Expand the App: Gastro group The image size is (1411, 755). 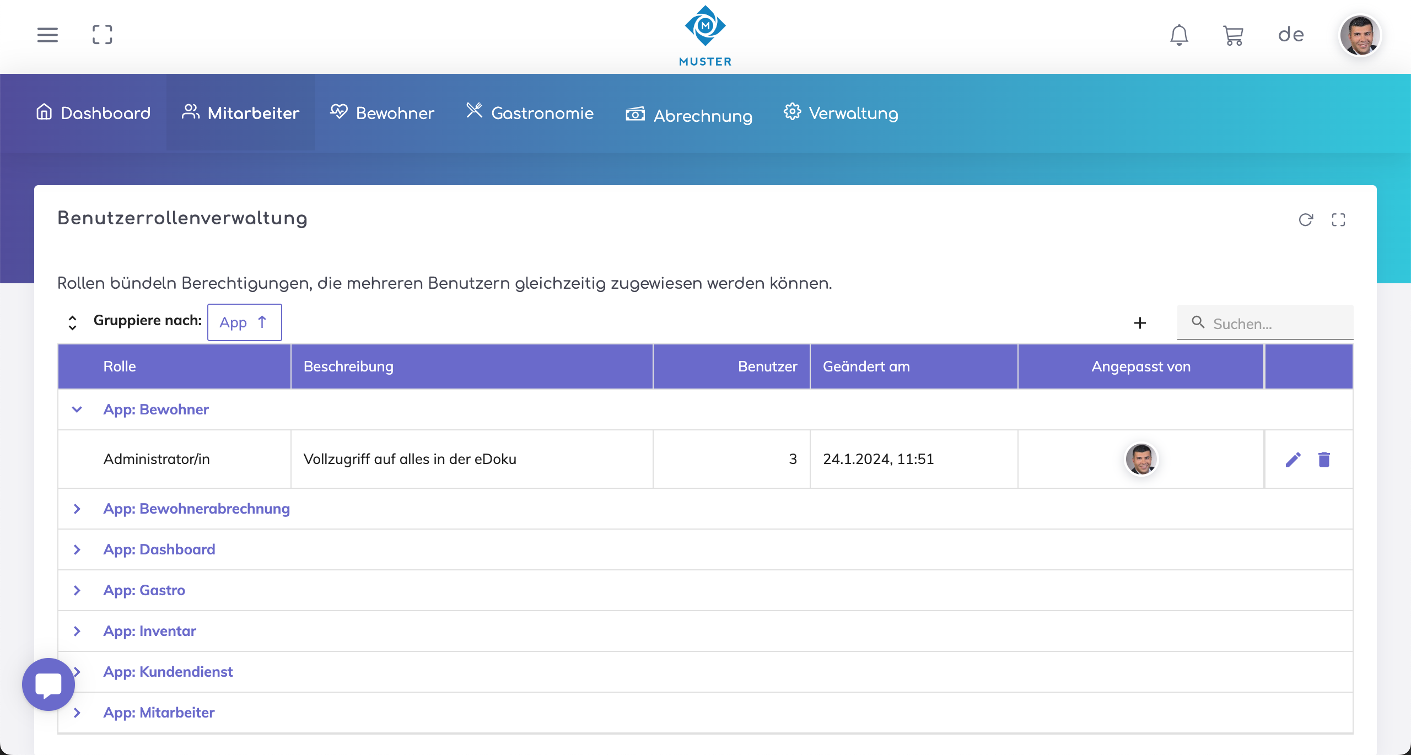point(77,590)
